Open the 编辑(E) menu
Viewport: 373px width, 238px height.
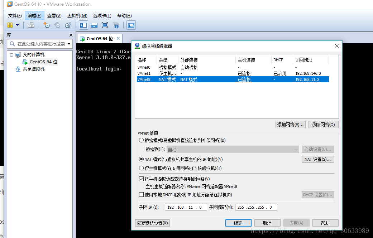(34, 16)
